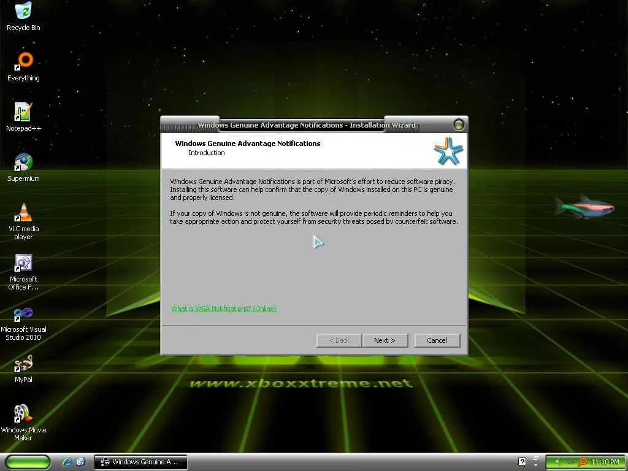Click the Everything magnifier tray icon
The image size is (628, 471).
click(583, 462)
